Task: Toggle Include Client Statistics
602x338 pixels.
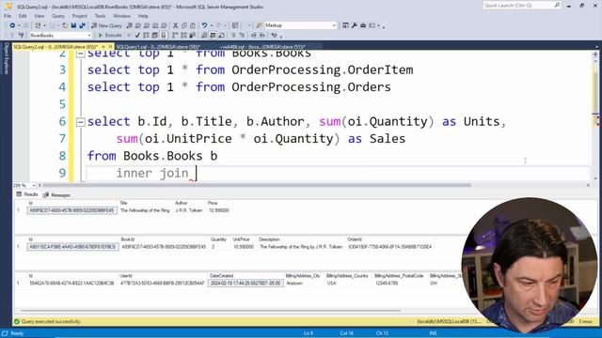Action: tap(192, 36)
